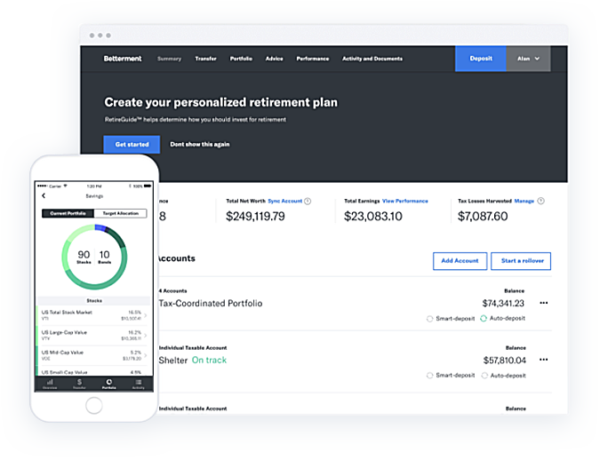Click the blue bonds segment of donut chart
600x460 pixels.
[100, 227]
